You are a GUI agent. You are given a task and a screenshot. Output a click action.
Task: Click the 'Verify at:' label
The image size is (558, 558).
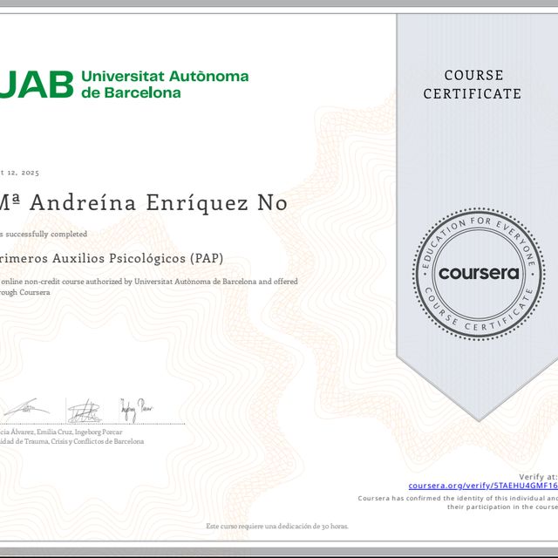pyautogui.click(x=538, y=477)
